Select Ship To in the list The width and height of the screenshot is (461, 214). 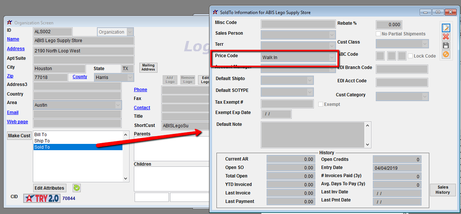77,141
